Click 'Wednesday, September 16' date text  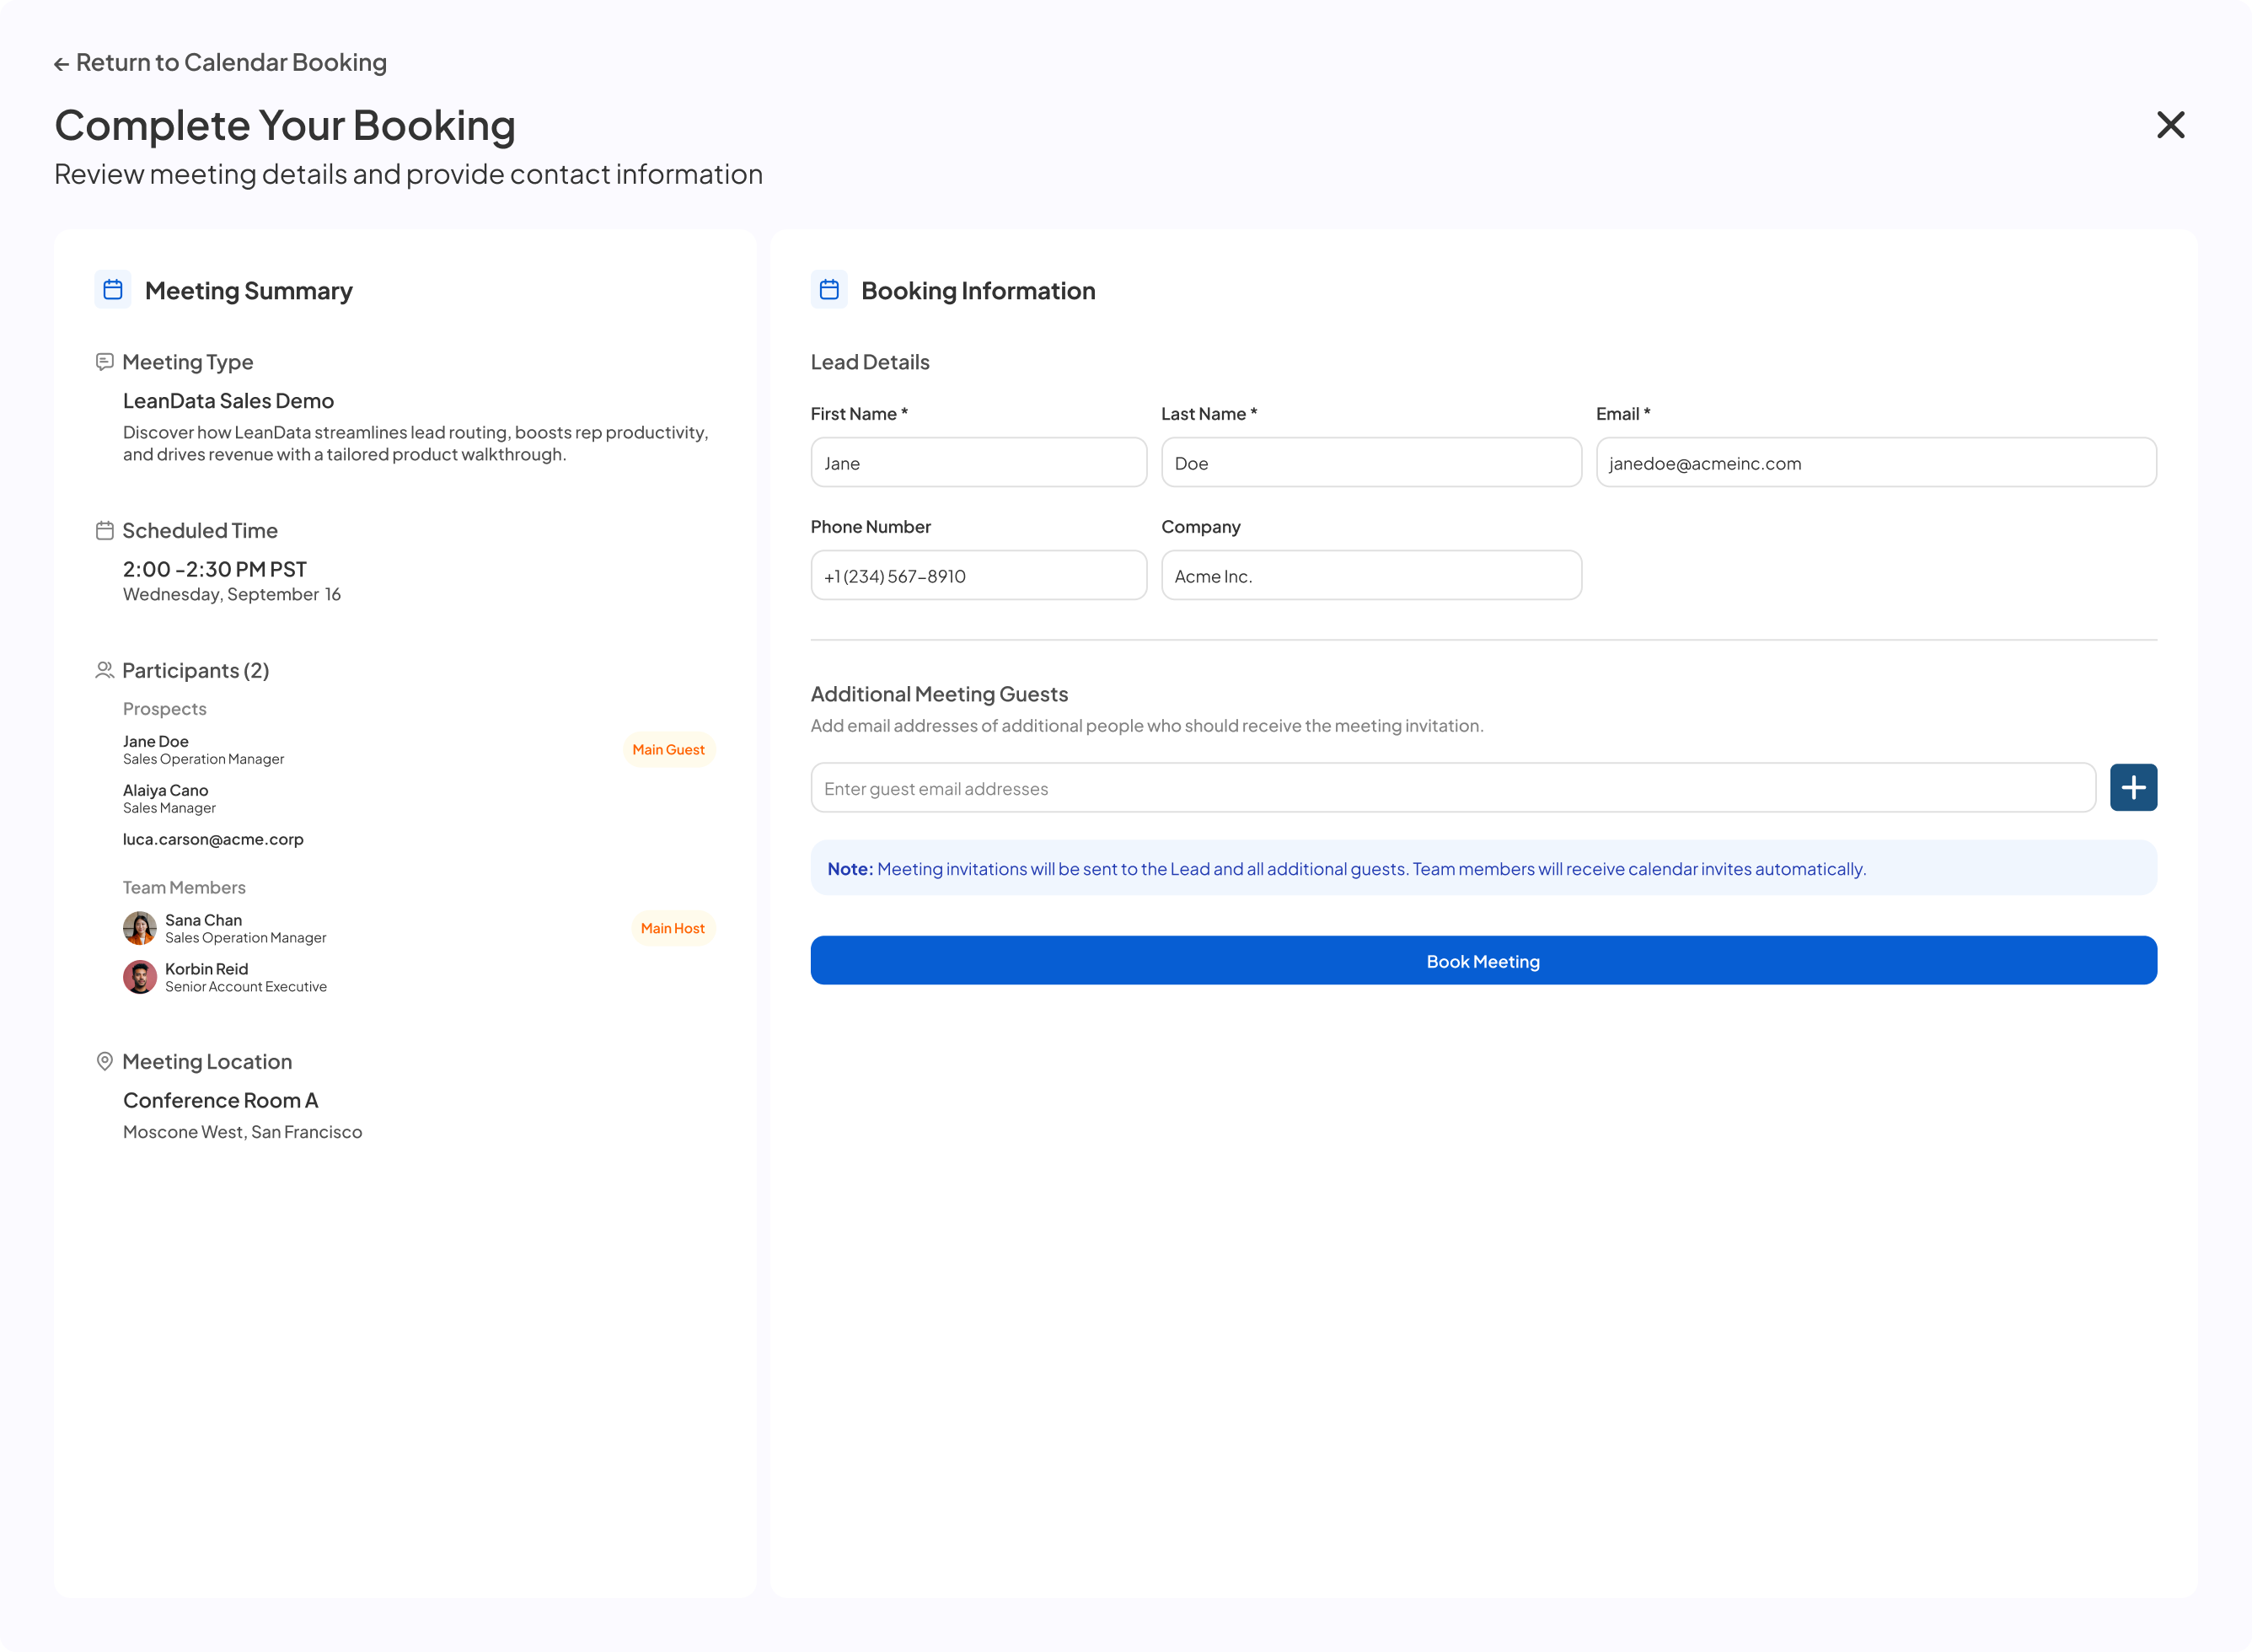[232, 595]
